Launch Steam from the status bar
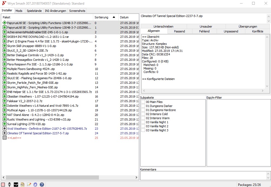 click(x=16, y=184)
